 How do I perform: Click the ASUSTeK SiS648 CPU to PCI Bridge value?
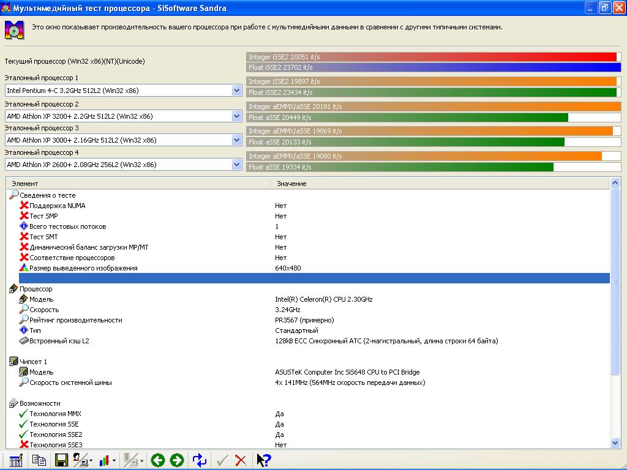tap(347, 371)
